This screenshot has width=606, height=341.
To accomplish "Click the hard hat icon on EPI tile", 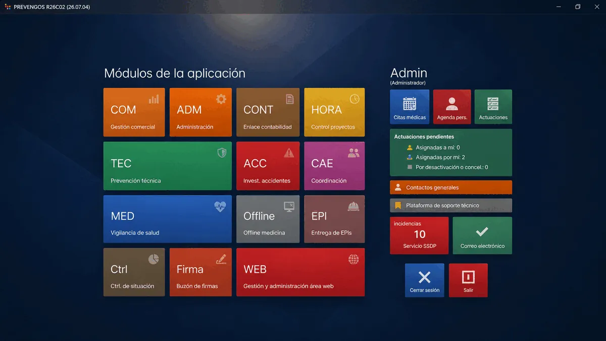I will 353,206.
